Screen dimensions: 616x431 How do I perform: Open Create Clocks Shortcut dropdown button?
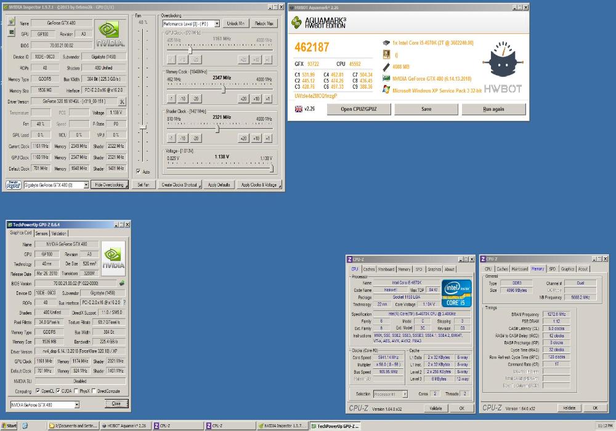coord(200,187)
